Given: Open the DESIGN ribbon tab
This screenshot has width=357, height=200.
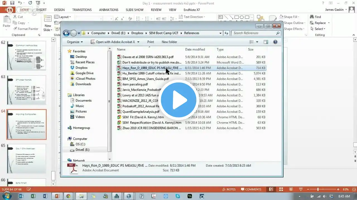Looking at the screenshot, I should (x=59, y=10).
